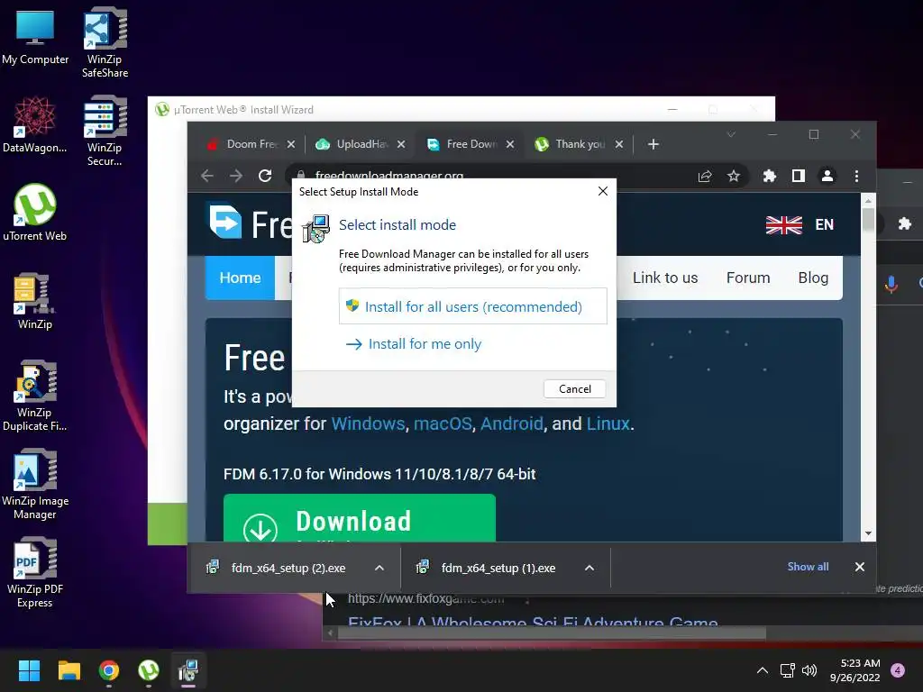Viewport: 923px width, 692px height.
Task: Open File Explorer from the taskbar
Action: 69,670
